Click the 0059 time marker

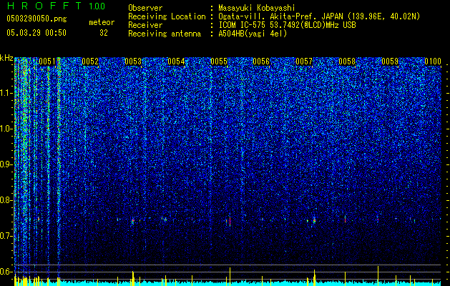(390, 61)
